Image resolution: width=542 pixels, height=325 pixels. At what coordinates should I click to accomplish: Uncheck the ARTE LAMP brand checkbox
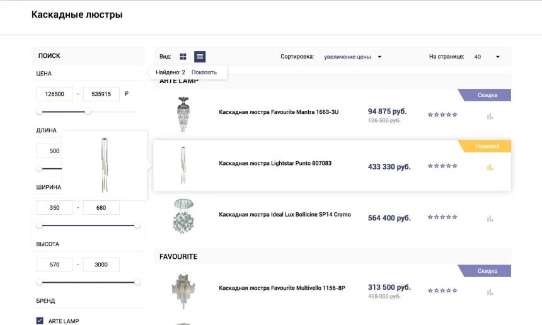point(40,321)
